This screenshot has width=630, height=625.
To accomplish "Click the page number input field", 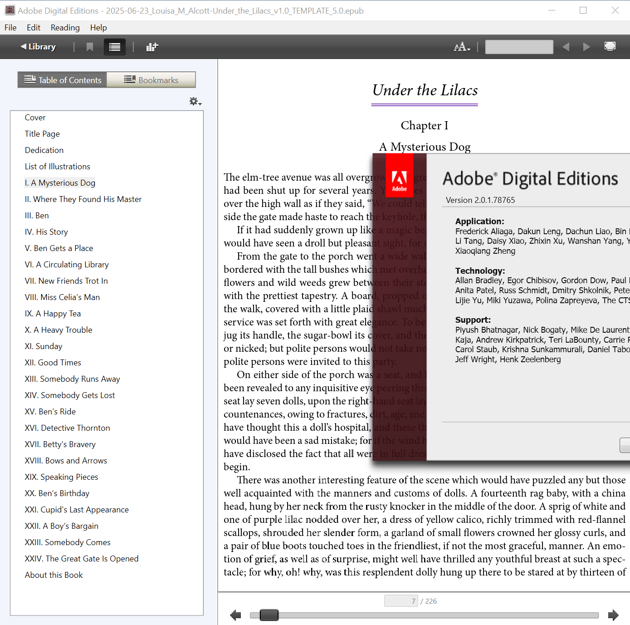I will tap(401, 601).
